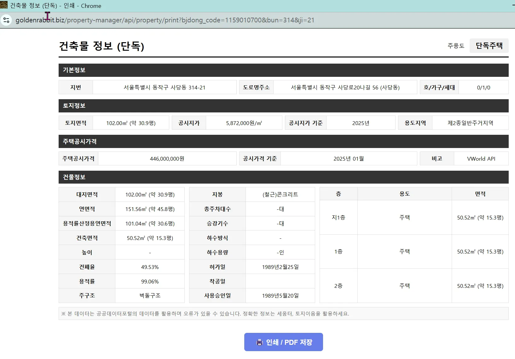Click the 건물정보 section header

pos(74,177)
